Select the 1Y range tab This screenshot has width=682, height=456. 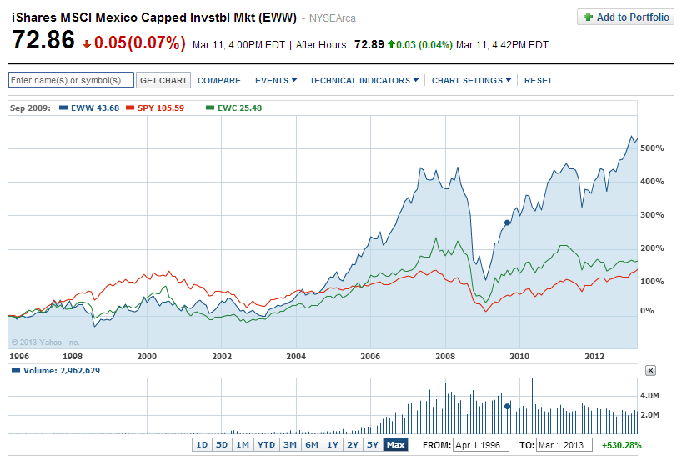coord(333,444)
